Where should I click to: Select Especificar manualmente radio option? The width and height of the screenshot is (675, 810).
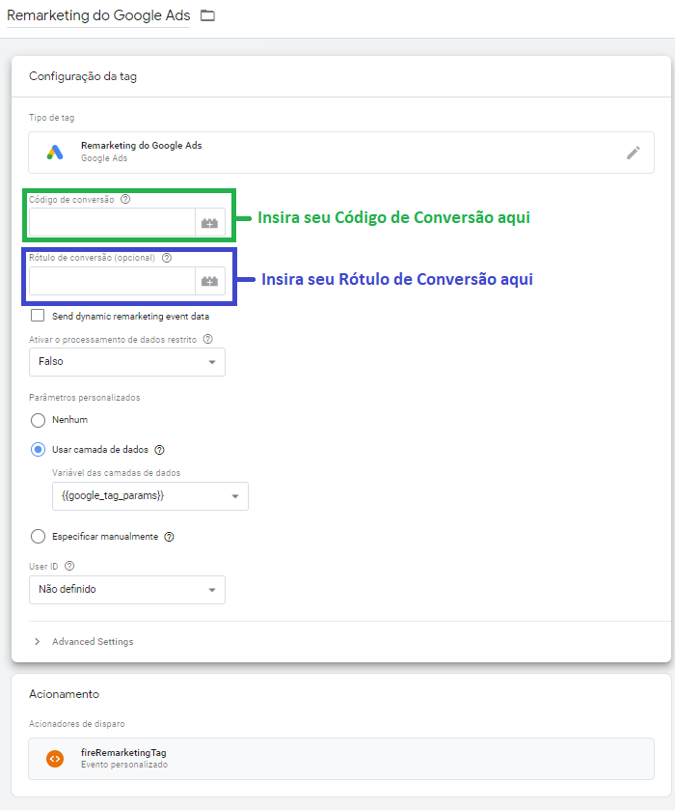click(38, 536)
